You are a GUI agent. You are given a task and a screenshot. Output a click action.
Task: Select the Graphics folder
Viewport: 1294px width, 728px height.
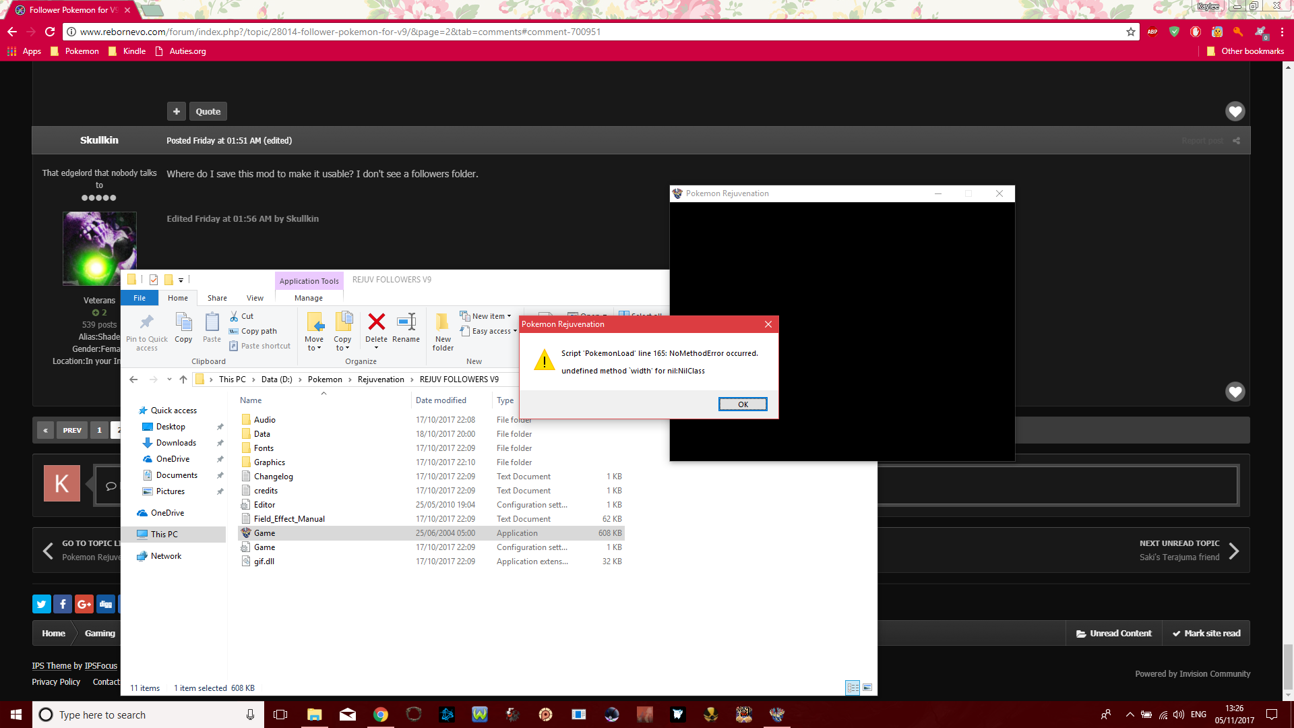pyautogui.click(x=270, y=462)
